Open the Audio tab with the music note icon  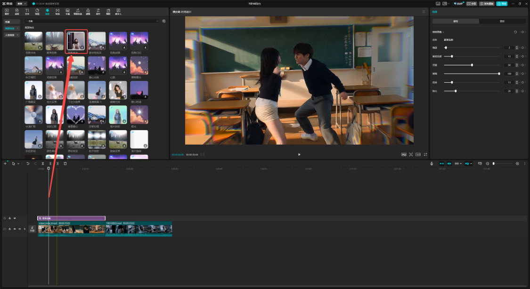point(17,12)
